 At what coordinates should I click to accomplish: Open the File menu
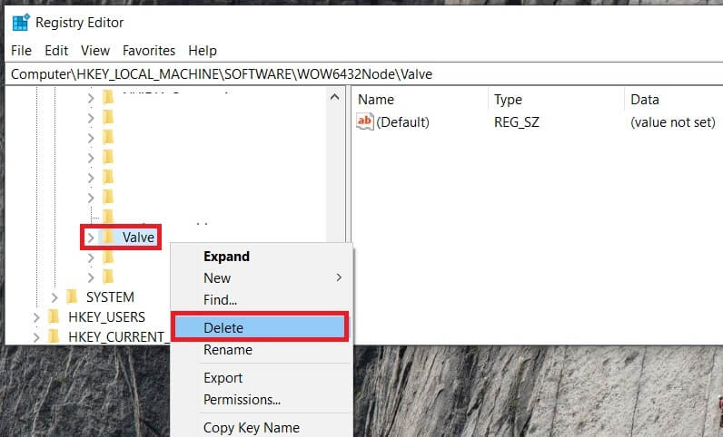click(x=21, y=51)
